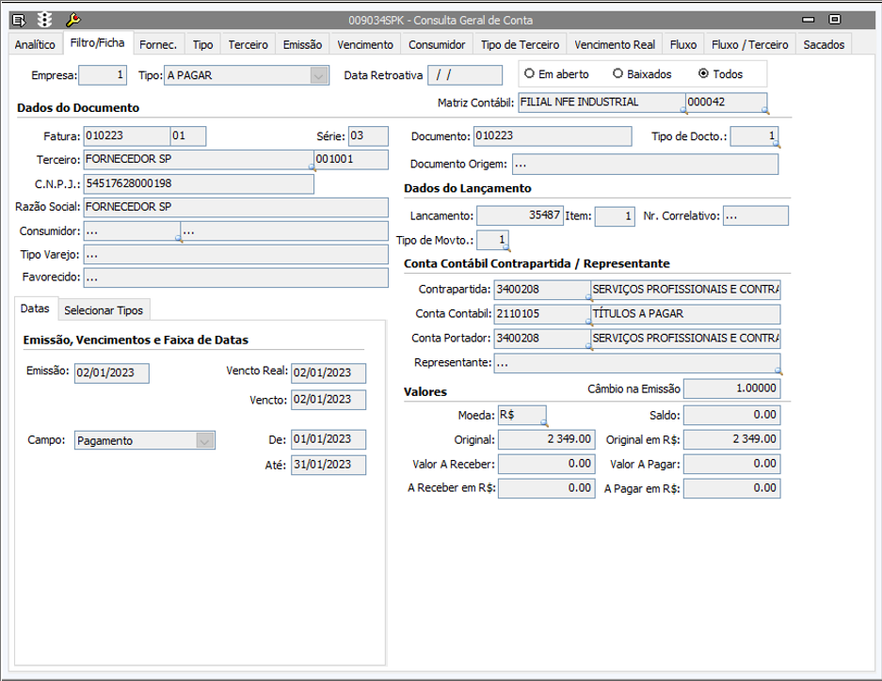
Task: Open the Vencimento Real tab
Action: click(x=615, y=44)
